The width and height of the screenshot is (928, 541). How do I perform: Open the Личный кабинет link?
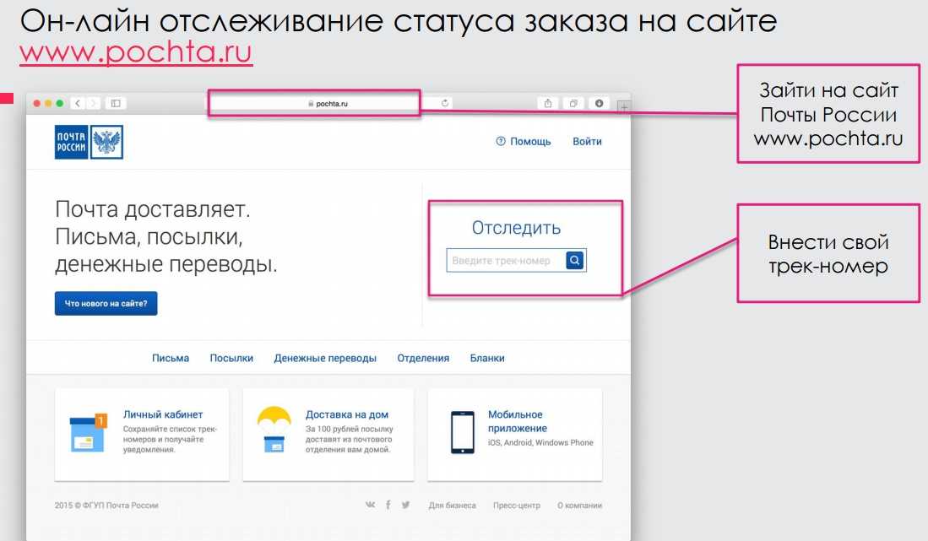163,414
